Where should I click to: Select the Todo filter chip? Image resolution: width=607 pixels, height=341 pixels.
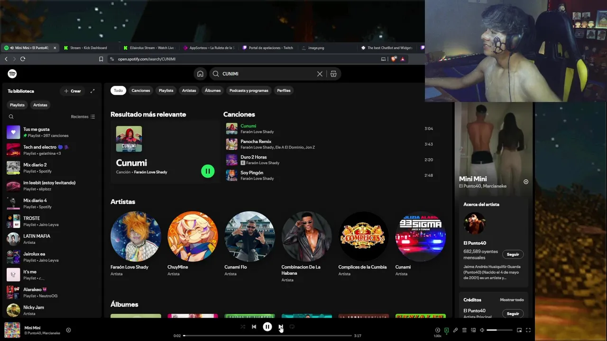coord(118,90)
